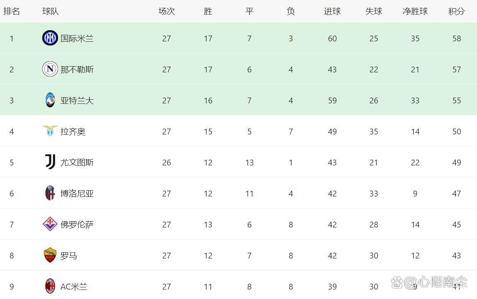Select the Fiorentina purple diamond logo
The width and height of the screenshot is (477, 299).
[x=50, y=224]
